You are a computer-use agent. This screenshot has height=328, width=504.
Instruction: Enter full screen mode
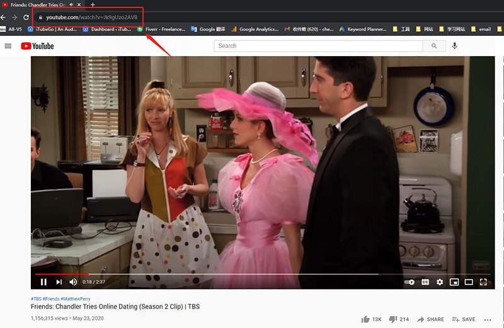point(483,282)
